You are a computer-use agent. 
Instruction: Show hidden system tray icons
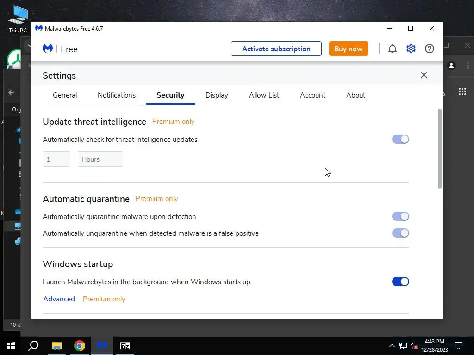(392, 346)
